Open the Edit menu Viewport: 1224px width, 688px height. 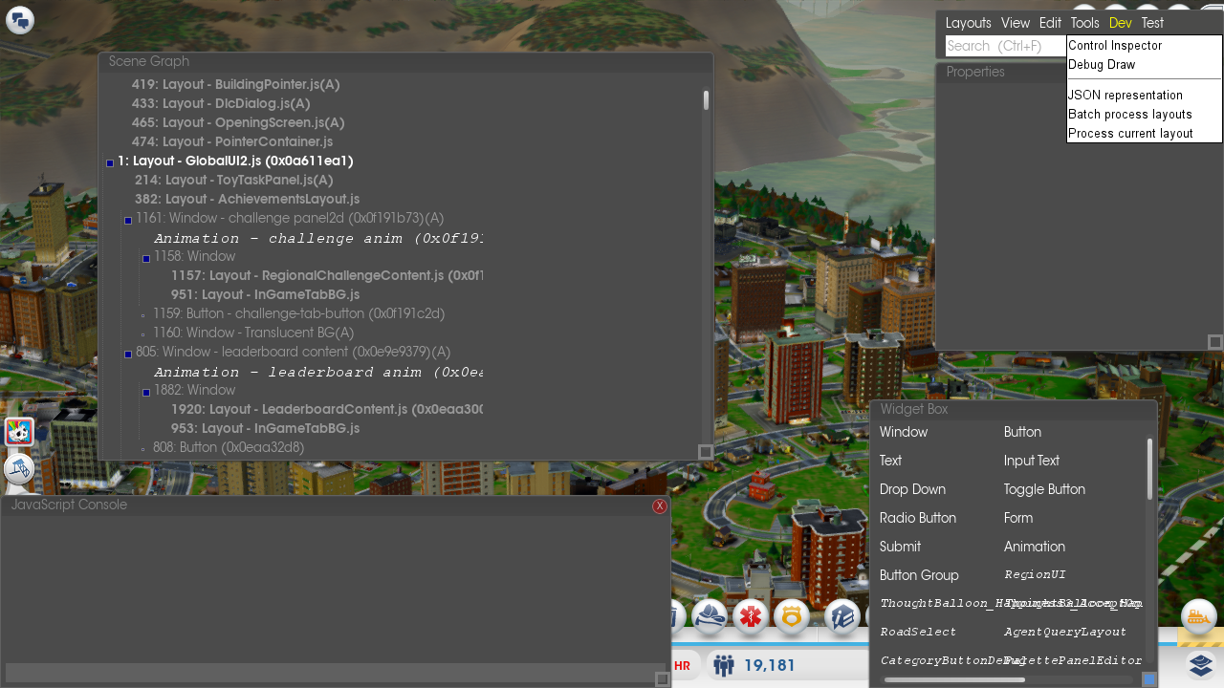[x=1051, y=23]
